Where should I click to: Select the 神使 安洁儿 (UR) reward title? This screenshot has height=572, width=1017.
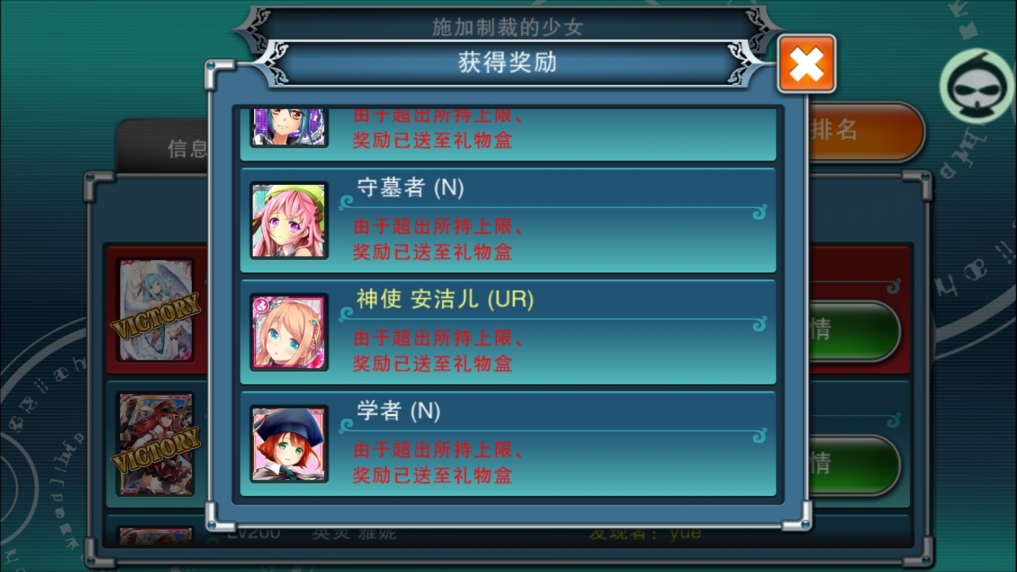[445, 299]
